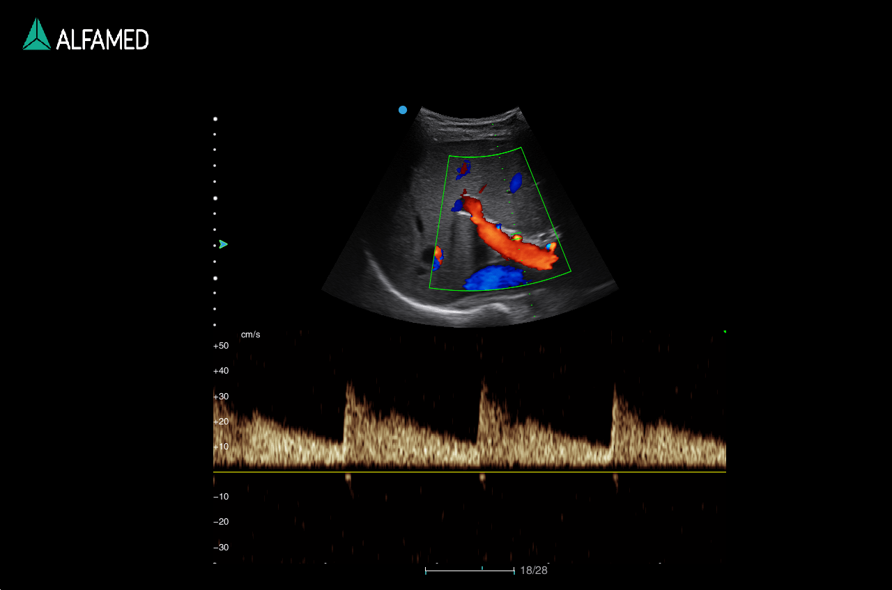Image resolution: width=892 pixels, height=590 pixels.
Task: Click the yellow spectral baseline
Action: point(469,472)
